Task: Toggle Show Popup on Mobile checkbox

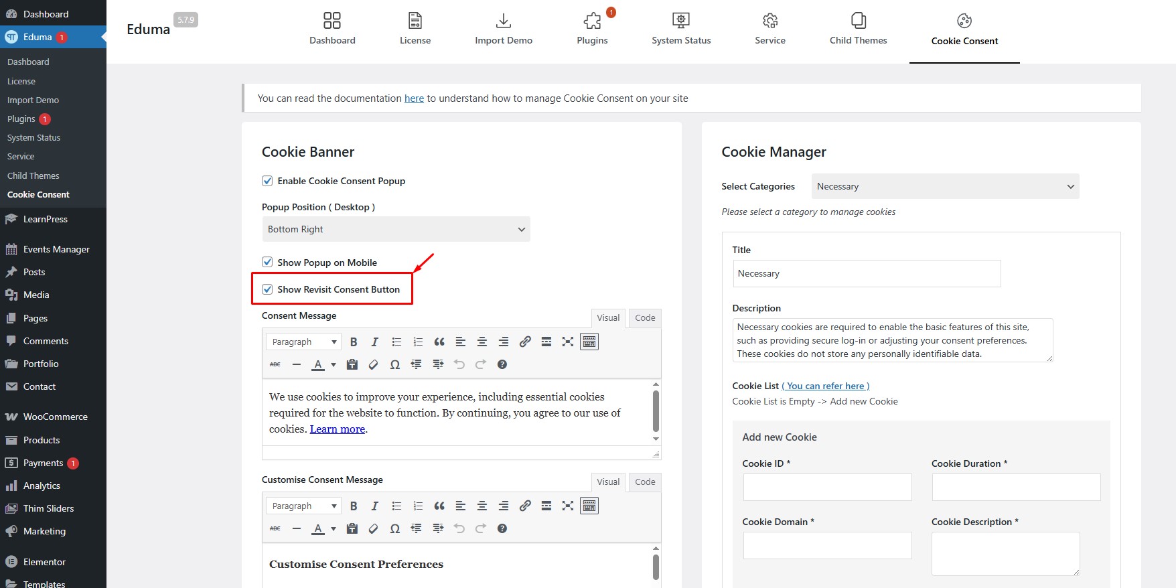Action: [267, 263]
